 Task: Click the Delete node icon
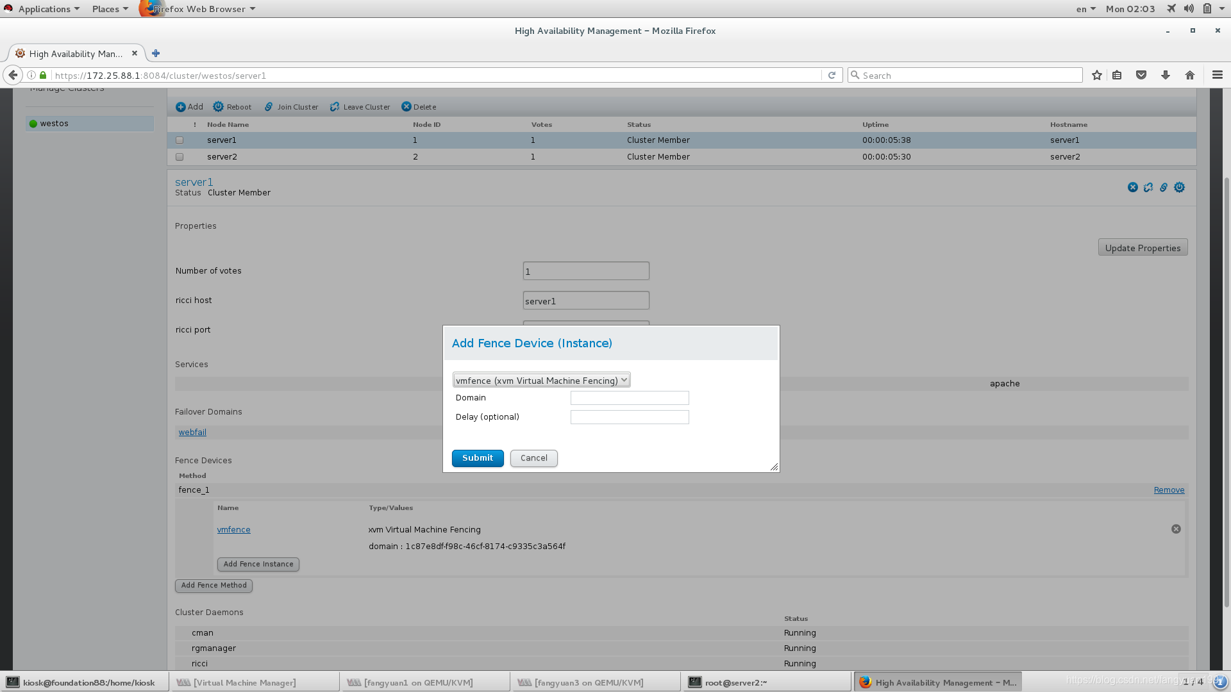pyautogui.click(x=406, y=107)
